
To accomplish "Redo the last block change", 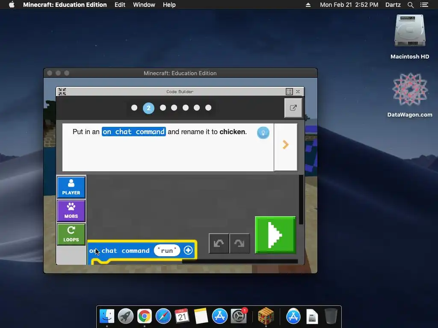I will (x=240, y=243).
